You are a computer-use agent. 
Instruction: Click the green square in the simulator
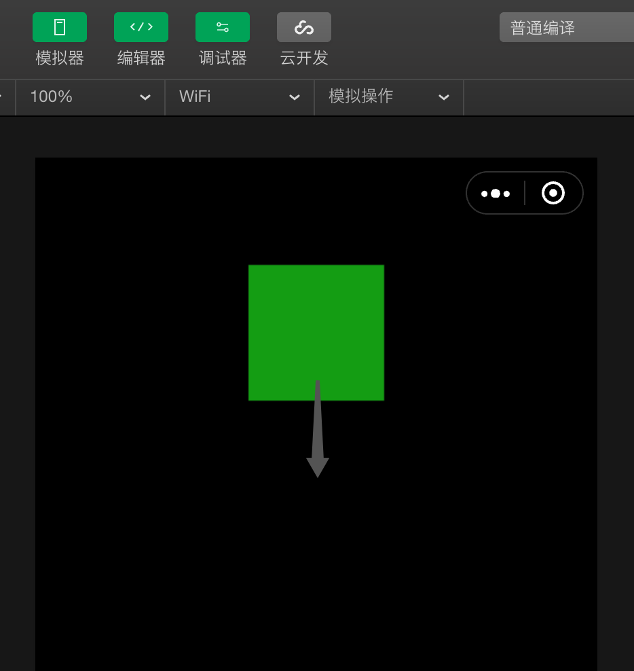316,333
